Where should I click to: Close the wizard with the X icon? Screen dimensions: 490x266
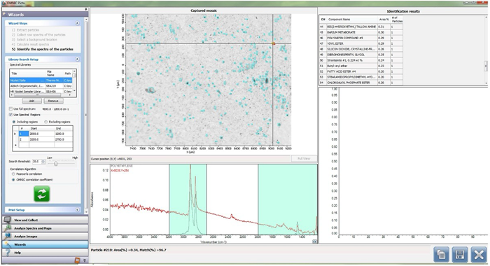(x=479, y=254)
